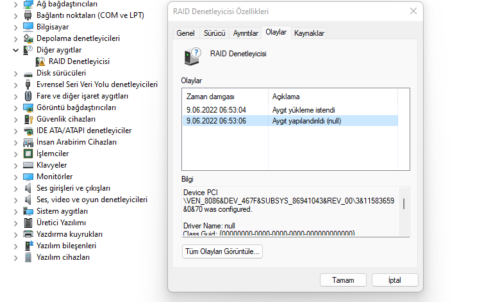Click the İşlemciler processor icon
This screenshot has height=302, width=500.
click(x=28, y=154)
